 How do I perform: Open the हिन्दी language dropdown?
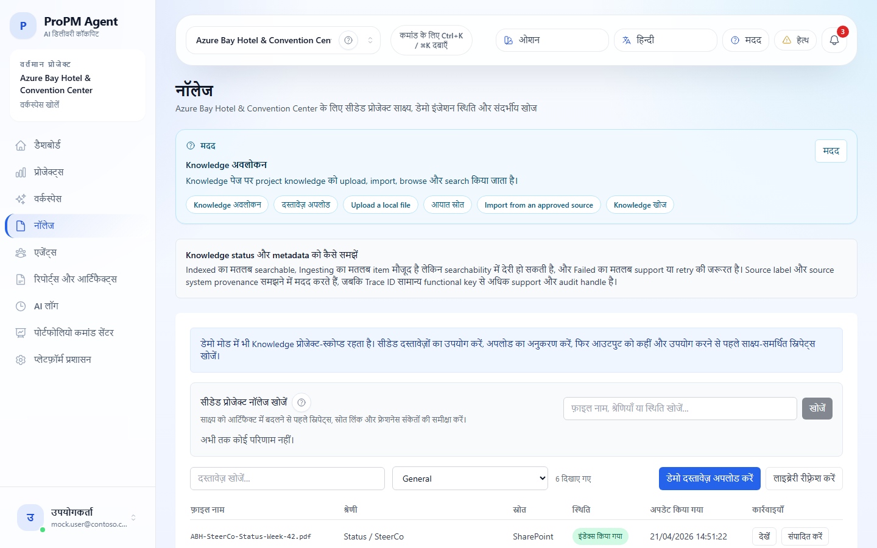[x=665, y=40]
